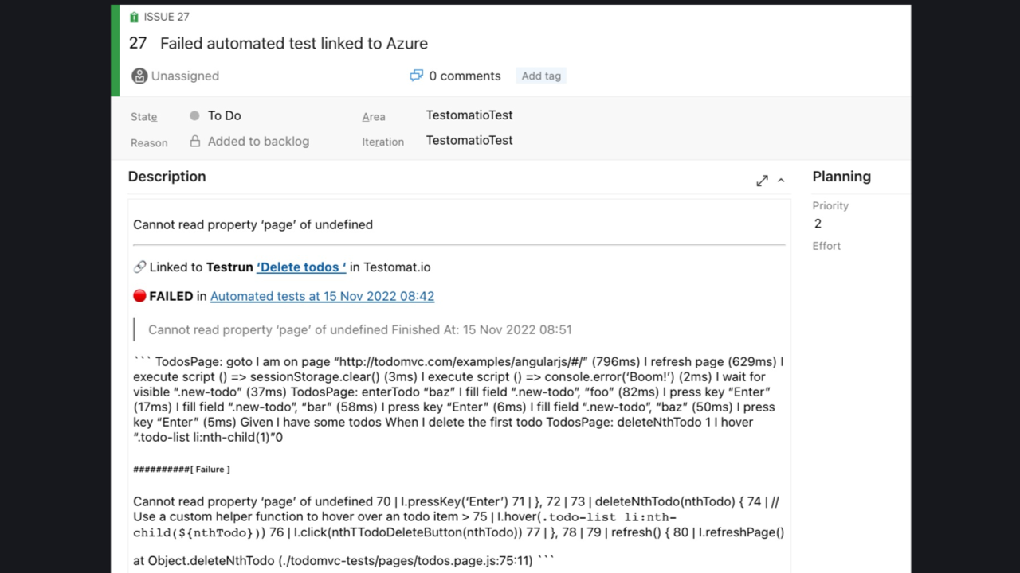Click the Add tag button
The image size is (1020, 573).
pos(541,76)
